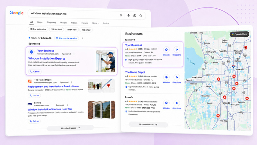
Task: Click the red map pin below Winter Park label
Action: [234, 76]
